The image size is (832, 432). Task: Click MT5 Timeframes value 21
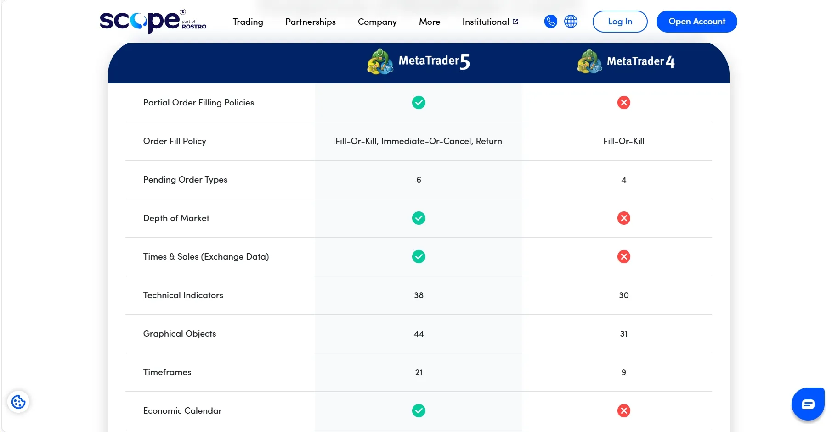(419, 372)
